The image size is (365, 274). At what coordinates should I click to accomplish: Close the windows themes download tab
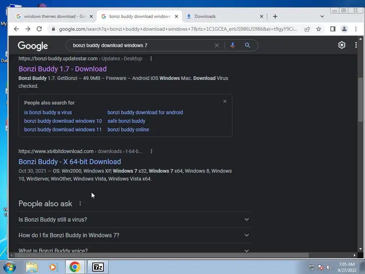coord(91,16)
